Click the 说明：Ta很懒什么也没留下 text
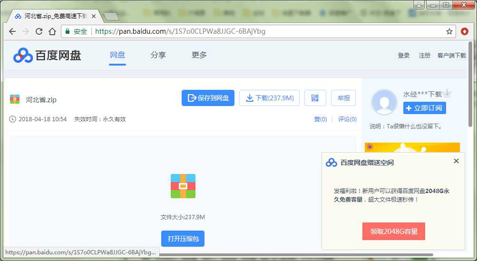The height and width of the screenshot is (261, 477). click(x=406, y=126)
